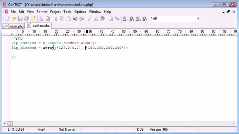Restore the inner document window
This screenshot has height=134, width=239.
coord(228,12)
